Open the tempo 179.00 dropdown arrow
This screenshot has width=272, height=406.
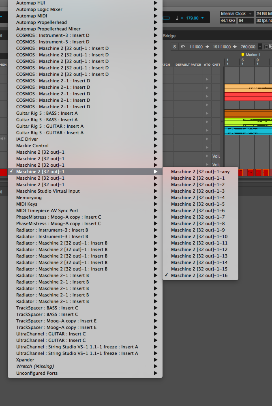202,18
